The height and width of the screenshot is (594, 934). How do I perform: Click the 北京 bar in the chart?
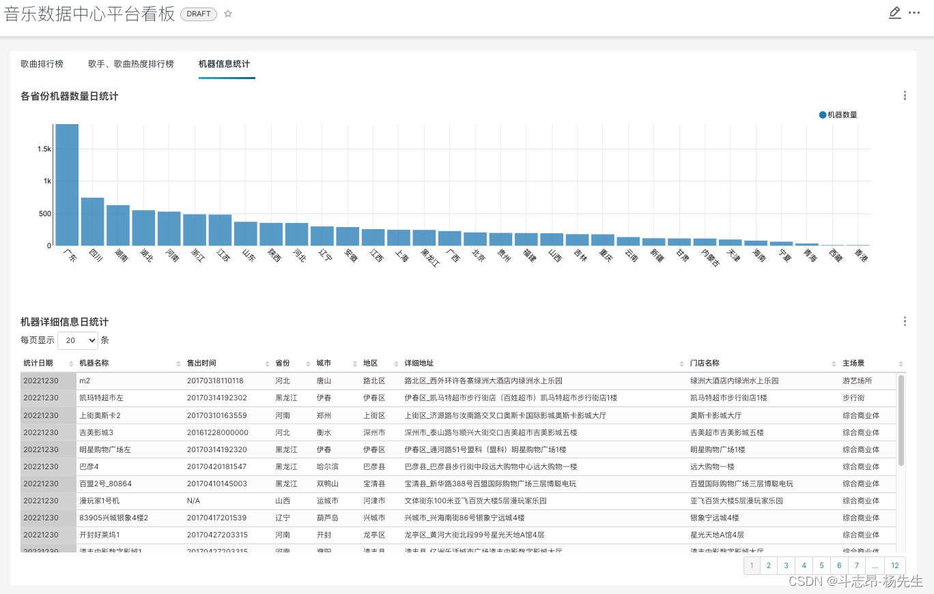tap(475, 239)
